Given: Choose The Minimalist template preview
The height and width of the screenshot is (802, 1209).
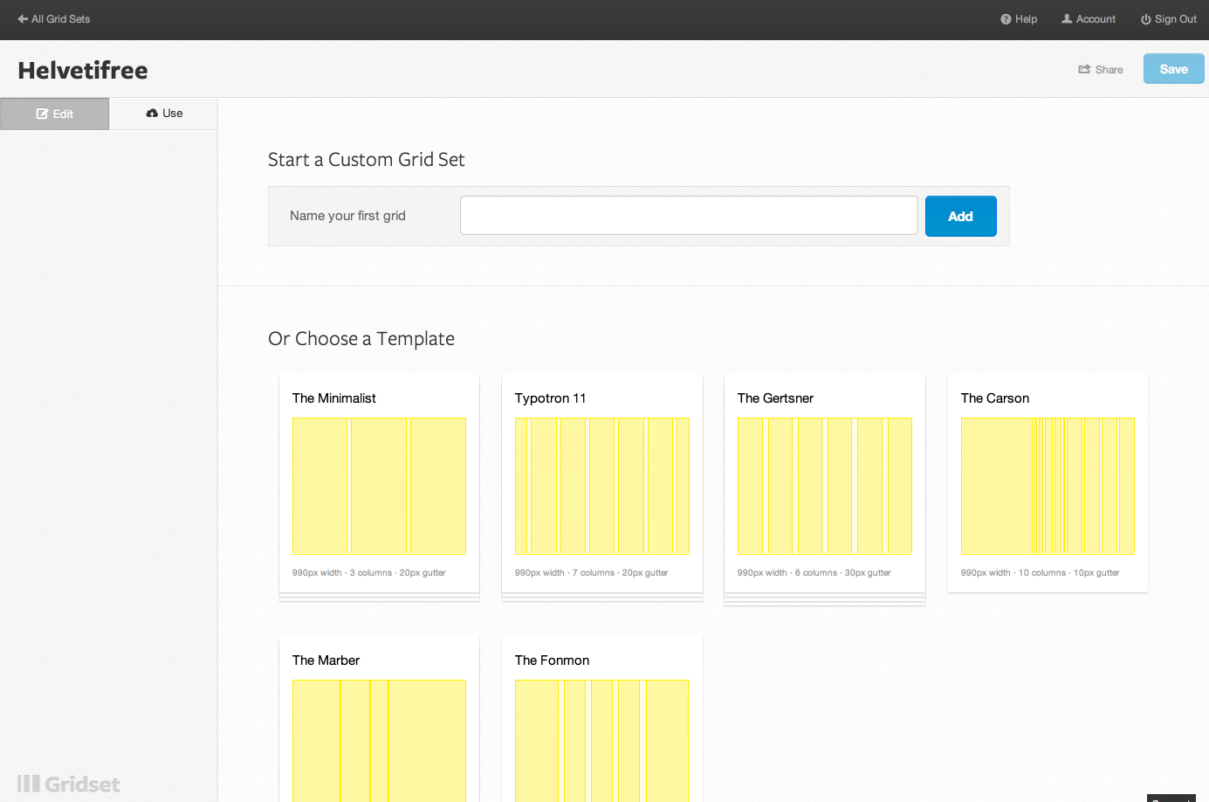Looking at the screenshot, I should (x=379, y=486).
